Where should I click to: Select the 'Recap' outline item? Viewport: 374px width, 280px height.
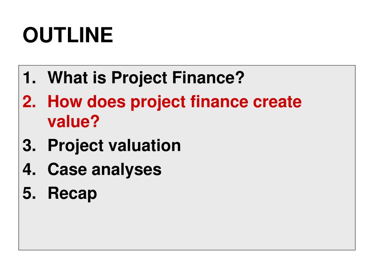72,194
